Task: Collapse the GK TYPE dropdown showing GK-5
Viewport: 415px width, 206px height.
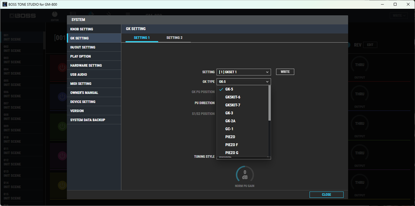Action: (243, 82)
